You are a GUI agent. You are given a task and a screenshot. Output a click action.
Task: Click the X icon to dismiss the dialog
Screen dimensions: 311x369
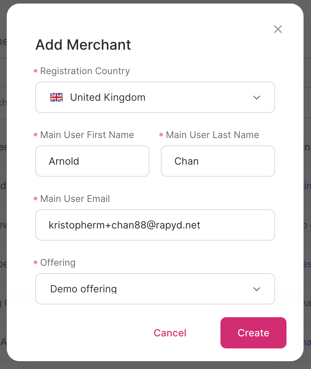[278, 29]
